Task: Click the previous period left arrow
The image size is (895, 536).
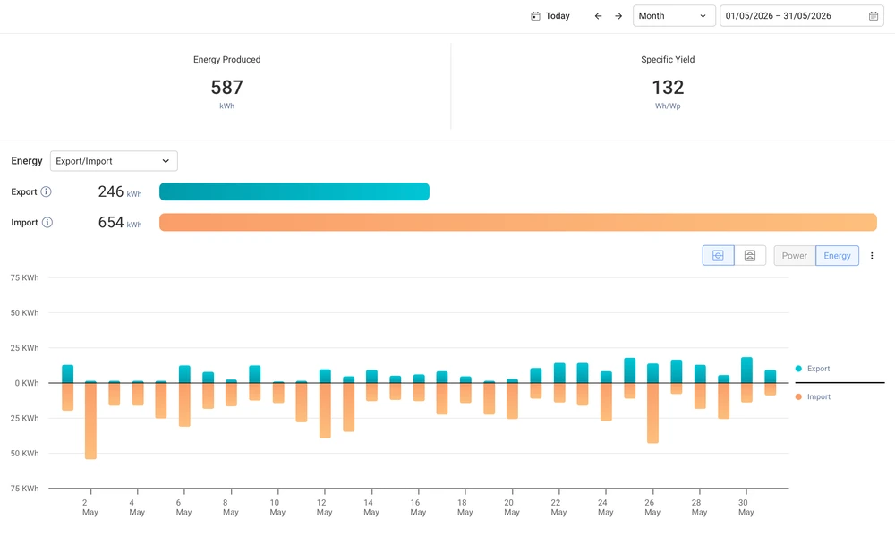Action: tap(598, 16)
